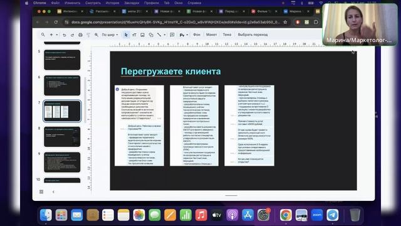Image resolution: width=401 pixels, height=226 pixels.
Task: Click the first chat screenshot on slide
Action: [139, 126]
